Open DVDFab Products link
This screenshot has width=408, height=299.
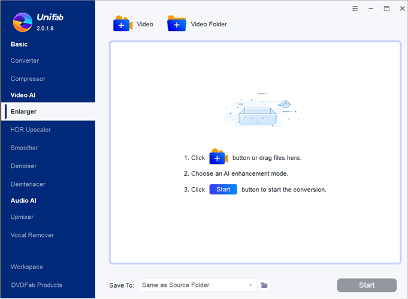coord(36,285)
